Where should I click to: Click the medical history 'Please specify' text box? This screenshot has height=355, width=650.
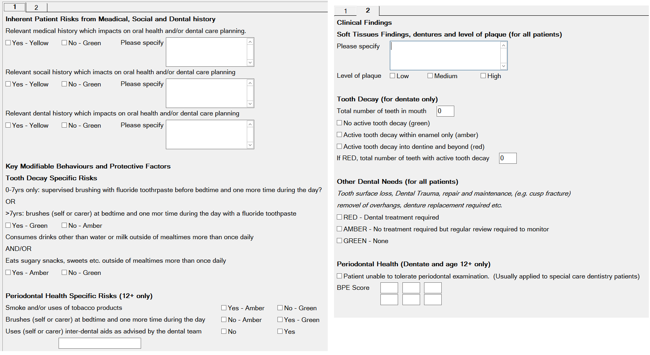(x=206, y=52)
